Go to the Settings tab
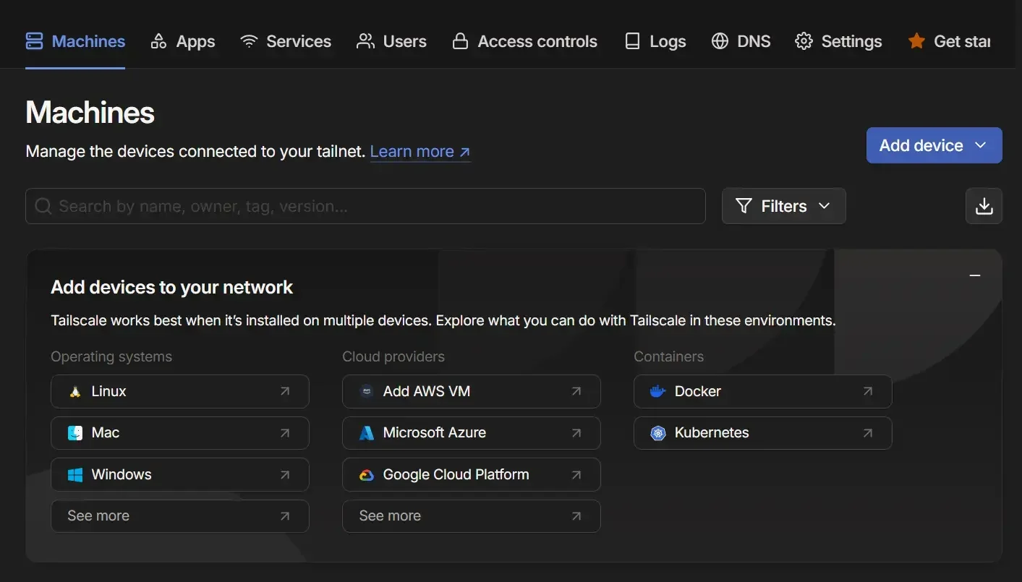1022x582 pixels. (838, 41)
